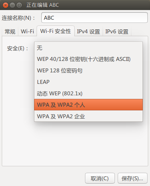Select WPA 及 WPA2 企业 option
The height and width of the screenshot is (186, 150).
[x=88, y=116]
